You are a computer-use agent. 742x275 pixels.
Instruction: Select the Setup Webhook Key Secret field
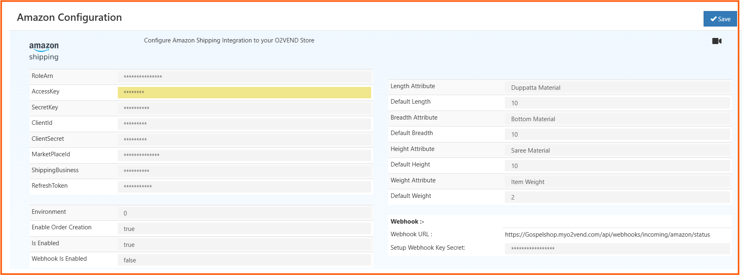coord(617,248)
